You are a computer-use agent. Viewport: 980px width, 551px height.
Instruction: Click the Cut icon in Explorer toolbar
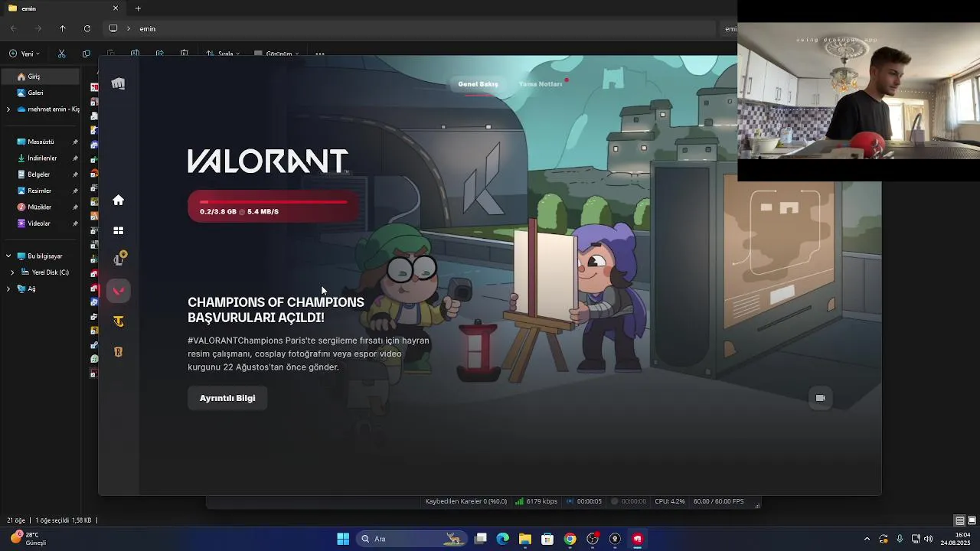pos(62,54)
